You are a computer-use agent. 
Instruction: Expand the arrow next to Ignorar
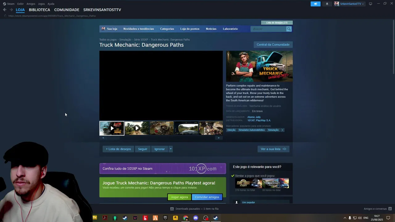[170, 149]
